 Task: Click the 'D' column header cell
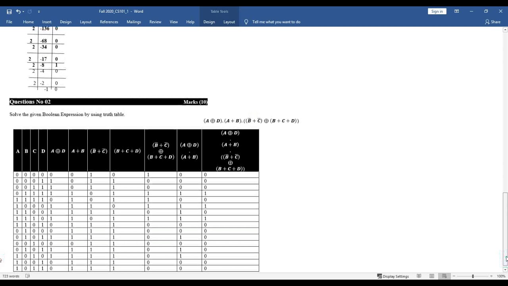[x=43, y=151]
